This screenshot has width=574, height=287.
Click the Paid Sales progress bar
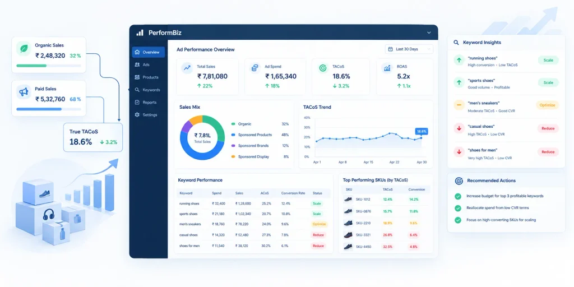pos(49,109)
